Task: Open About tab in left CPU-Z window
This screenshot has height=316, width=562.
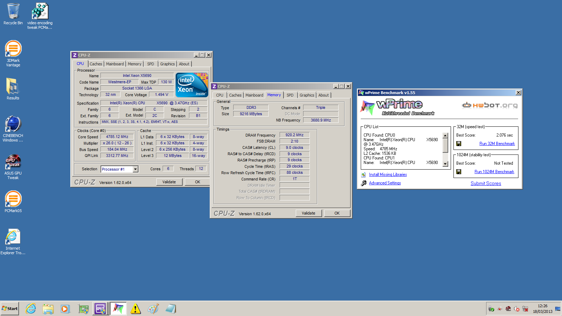Action: [184, 64]
